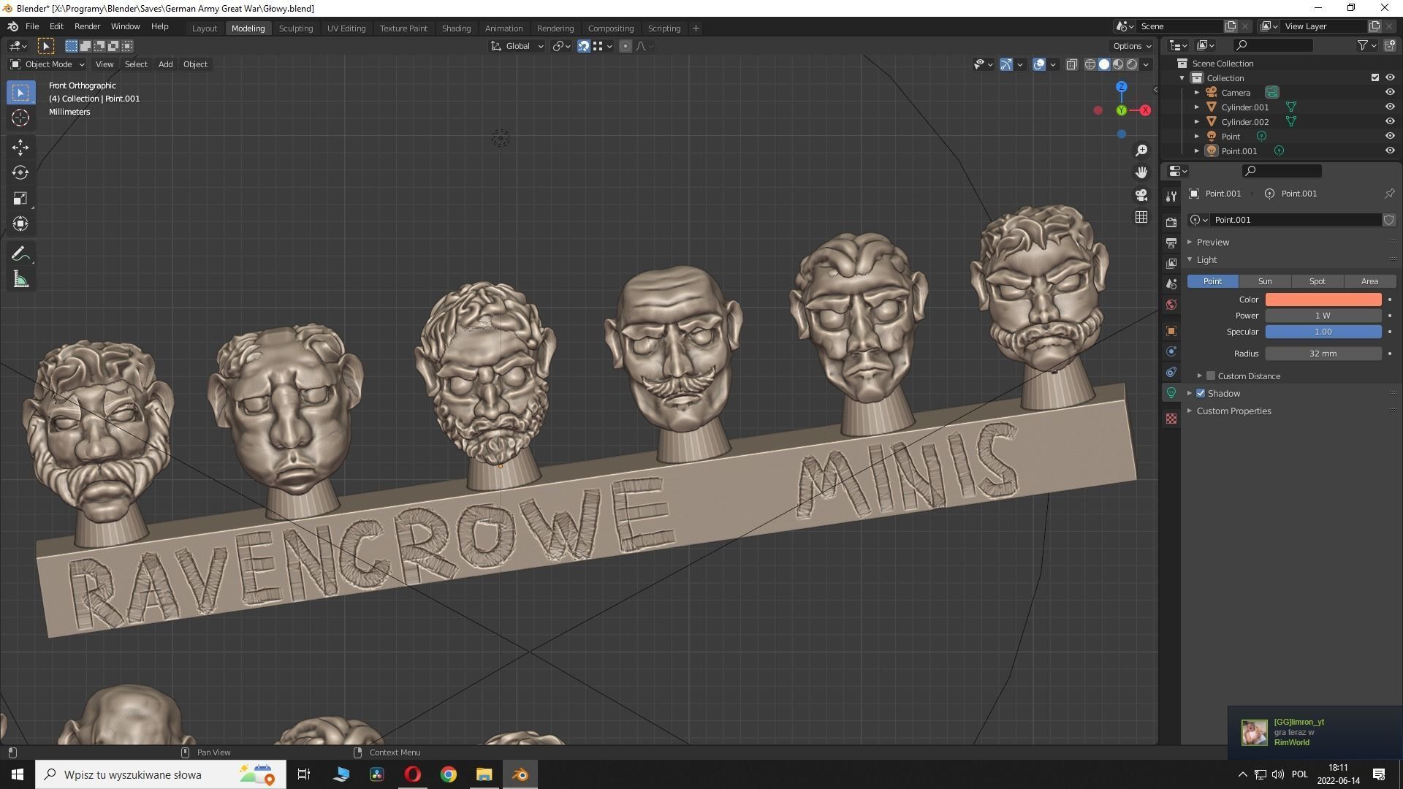Image resolution: width=1403 pixels, height=789 pixels.
Task: Open the Object properties tab
Action: point(1171,331)
